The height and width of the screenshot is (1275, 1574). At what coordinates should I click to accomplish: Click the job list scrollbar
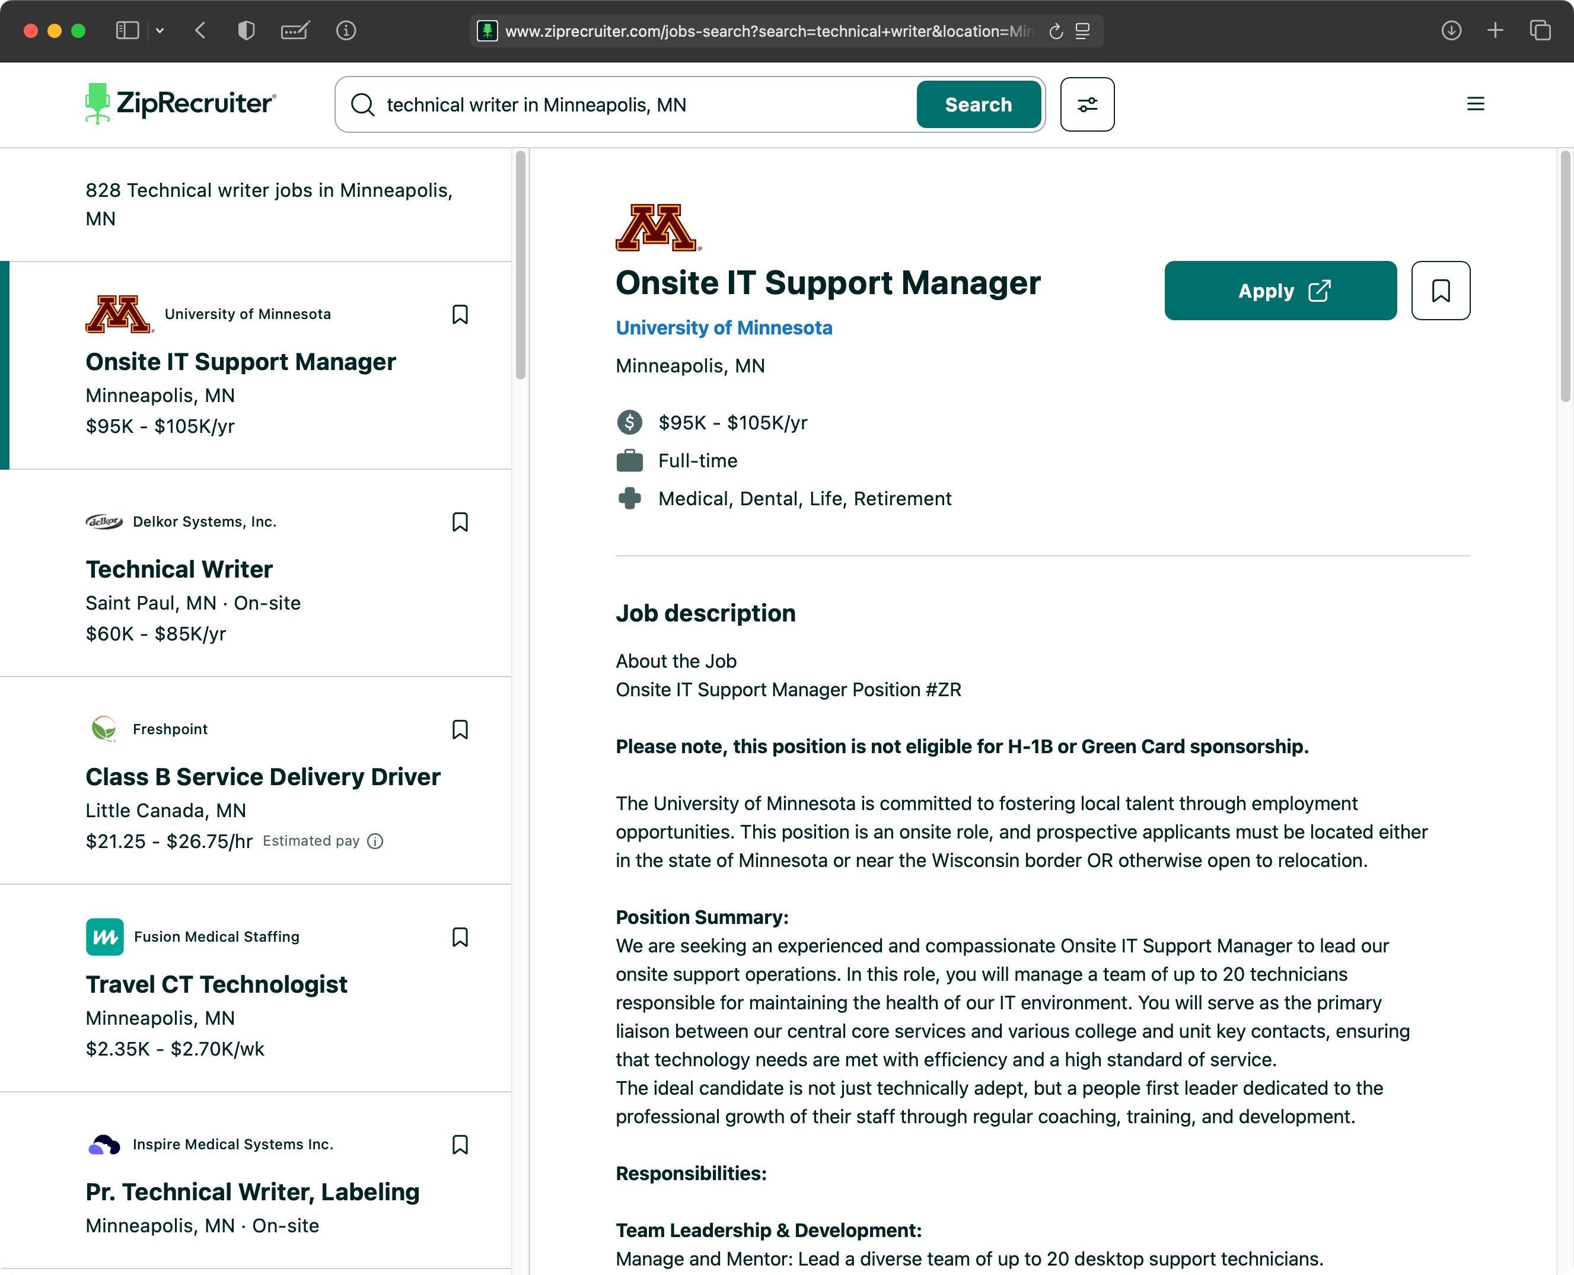click(521, 264)
